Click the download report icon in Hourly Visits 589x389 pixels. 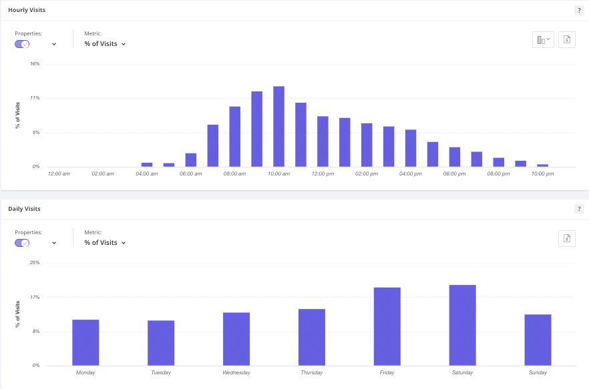pos(566,39)
